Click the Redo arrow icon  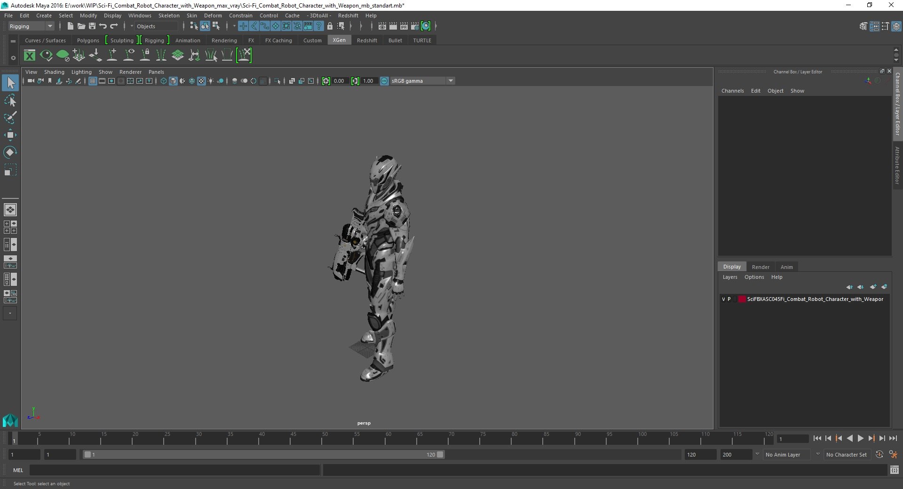114,26
